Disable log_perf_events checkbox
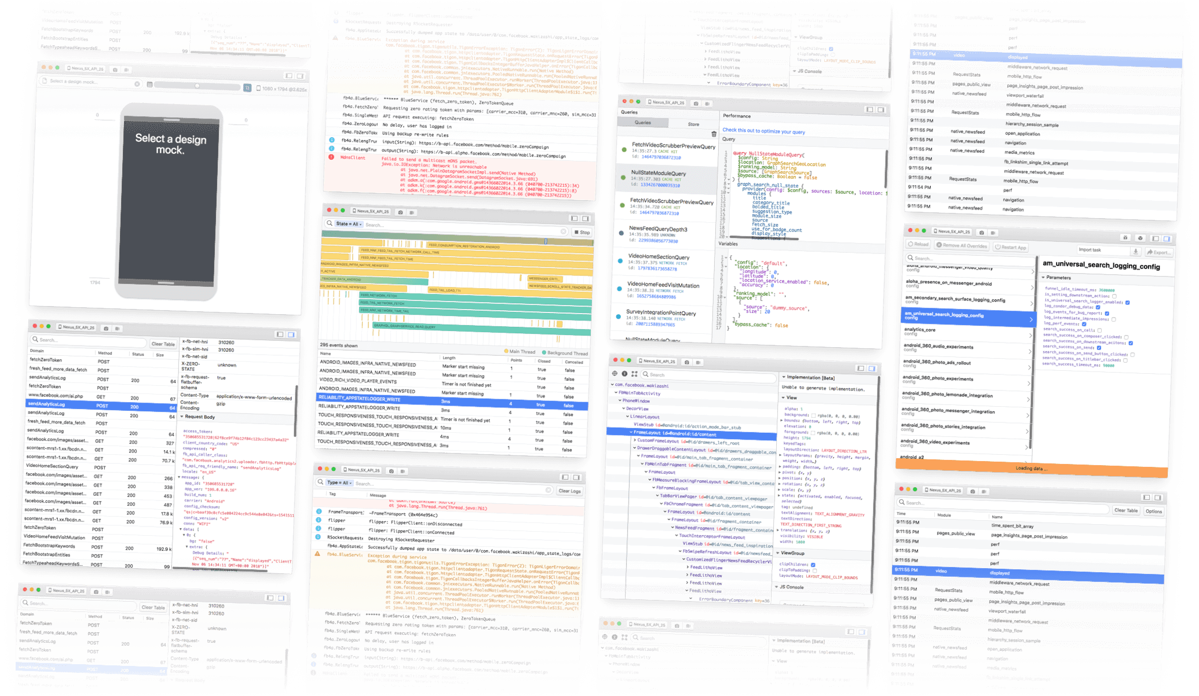The width and height of the screenshot is (1199, 696). point(1084,324)
